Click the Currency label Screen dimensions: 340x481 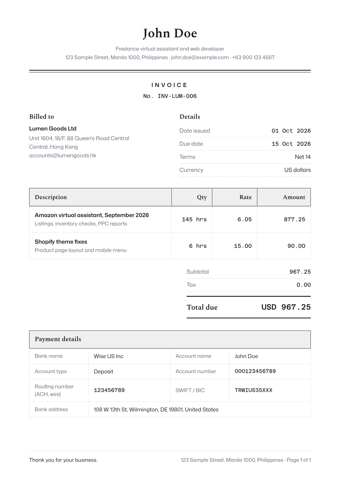[x=191, y=170]
